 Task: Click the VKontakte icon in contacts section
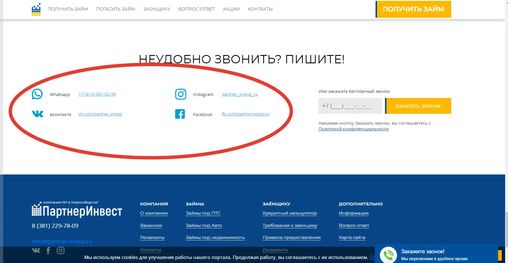[38, 114]
